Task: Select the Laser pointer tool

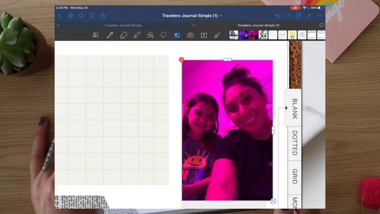Action: tap(217, 35)
